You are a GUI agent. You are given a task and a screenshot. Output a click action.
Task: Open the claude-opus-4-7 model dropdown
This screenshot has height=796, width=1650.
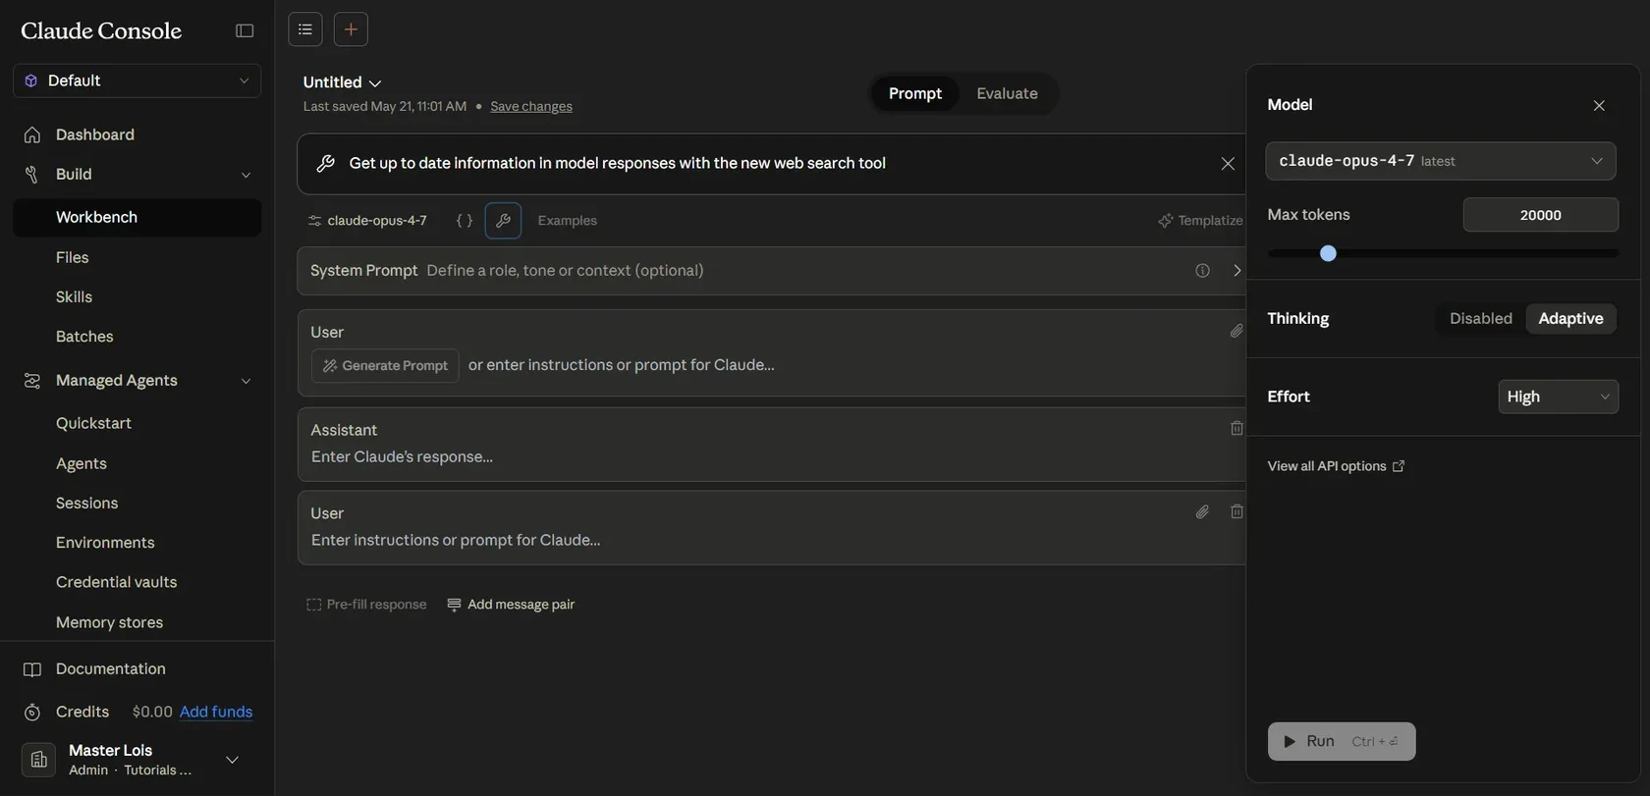[x=1441, y=161]
